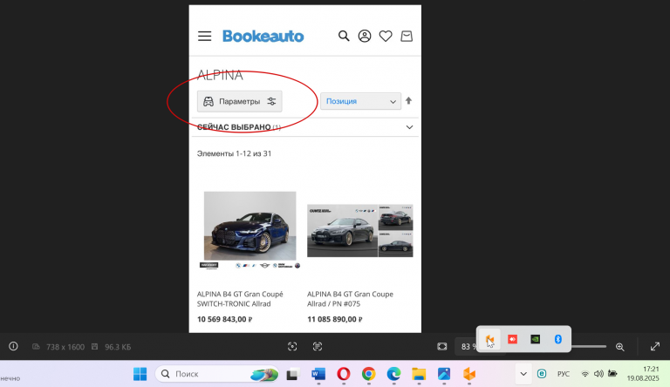Screen dimensions: 670x387
Task: Open the Bluetooth tray icon
Action: (x=557, y=339)
